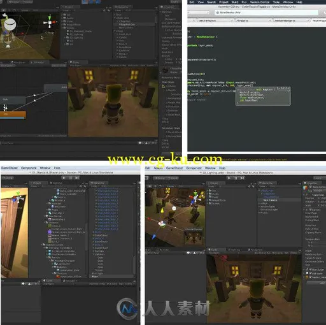The height and width of the screenshot is (325, 326).
Task: Open Free Aspect dropdown in 02_Lighting Game view
Action: 215,253
